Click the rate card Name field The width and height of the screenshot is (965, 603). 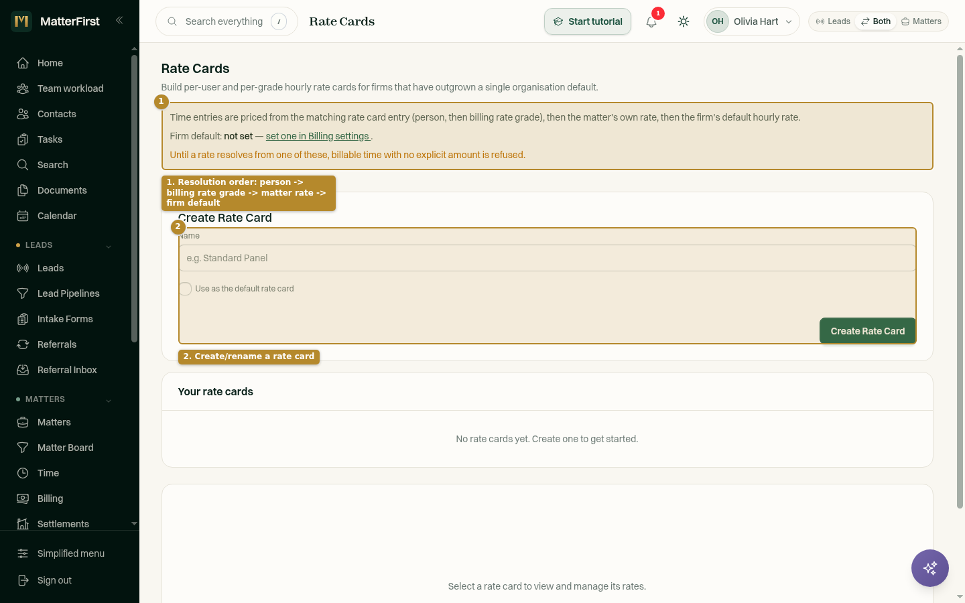548,258
